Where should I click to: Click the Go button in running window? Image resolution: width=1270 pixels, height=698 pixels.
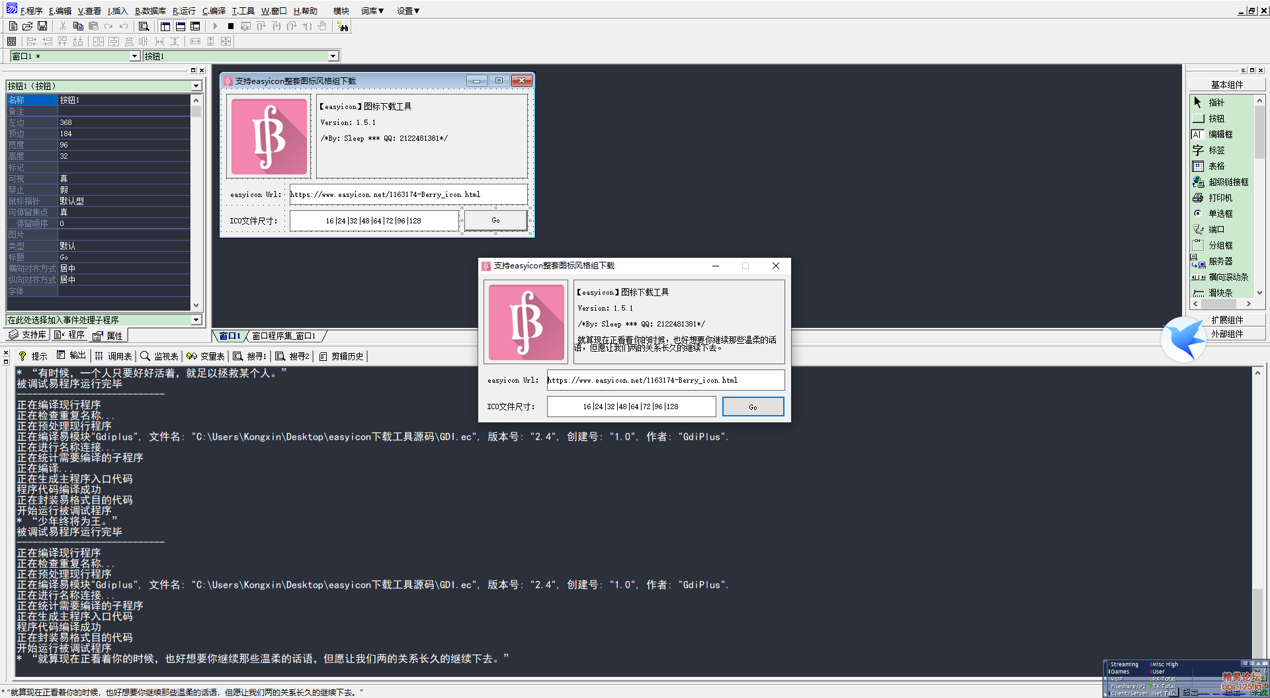pos(753,407)
